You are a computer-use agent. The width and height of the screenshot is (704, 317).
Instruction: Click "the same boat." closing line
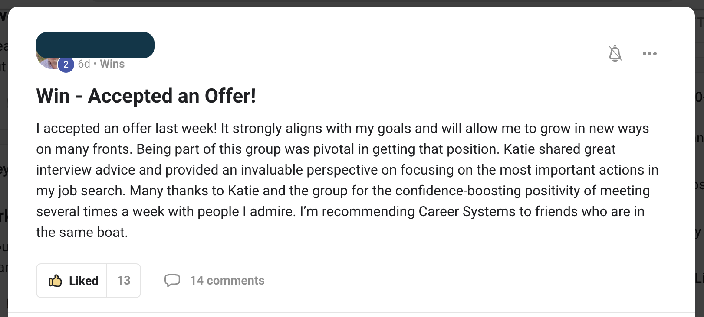click(82, 233)
